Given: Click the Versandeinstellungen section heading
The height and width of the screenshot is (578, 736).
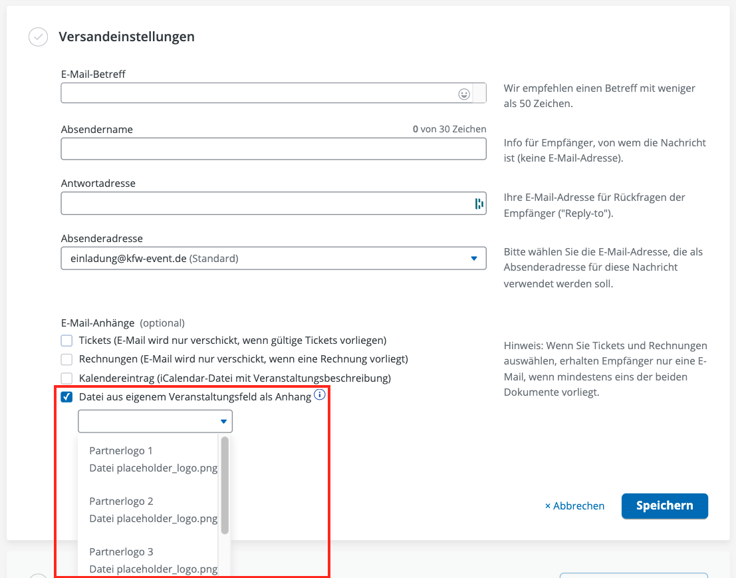Looking at the screenshot, I should pyautogui.click(x=126, y=37).
